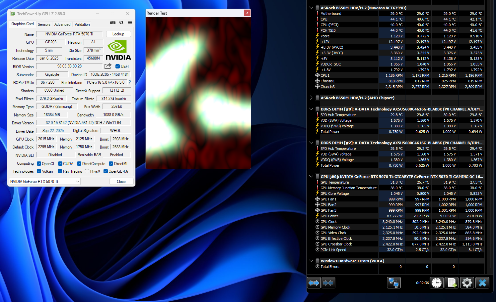This screenshot has width=496, height=302.
Task: Toggle the DirectCompute checkbox
Action: click(x=79, y=164)
